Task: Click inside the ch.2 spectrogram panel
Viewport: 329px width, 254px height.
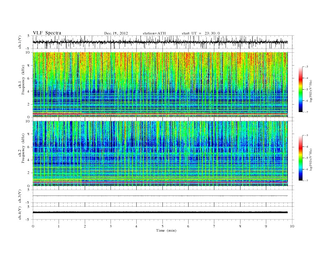Action: click(x=160, y=153)
